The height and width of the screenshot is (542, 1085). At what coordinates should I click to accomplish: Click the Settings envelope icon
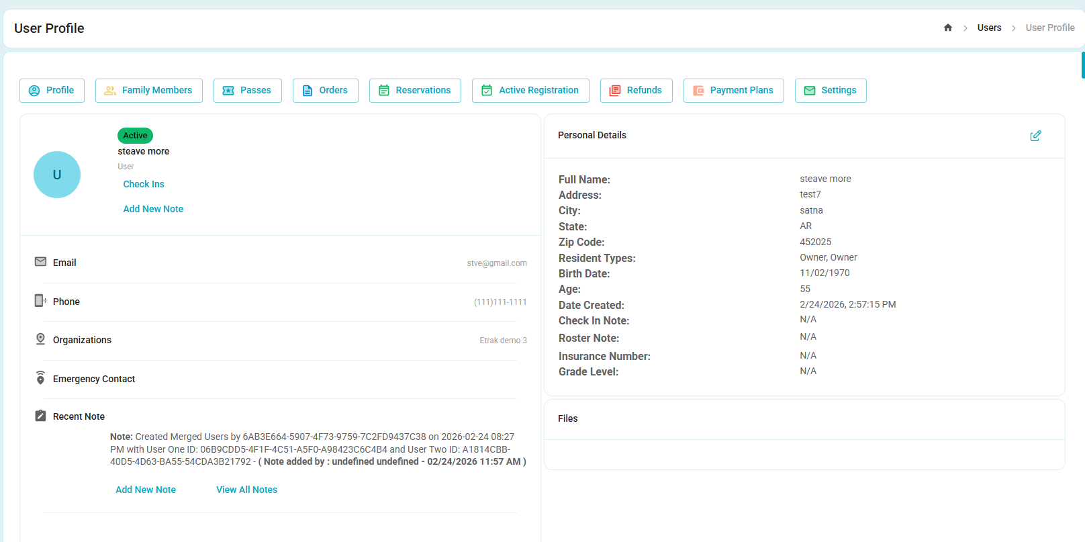[x=810, y=91]
